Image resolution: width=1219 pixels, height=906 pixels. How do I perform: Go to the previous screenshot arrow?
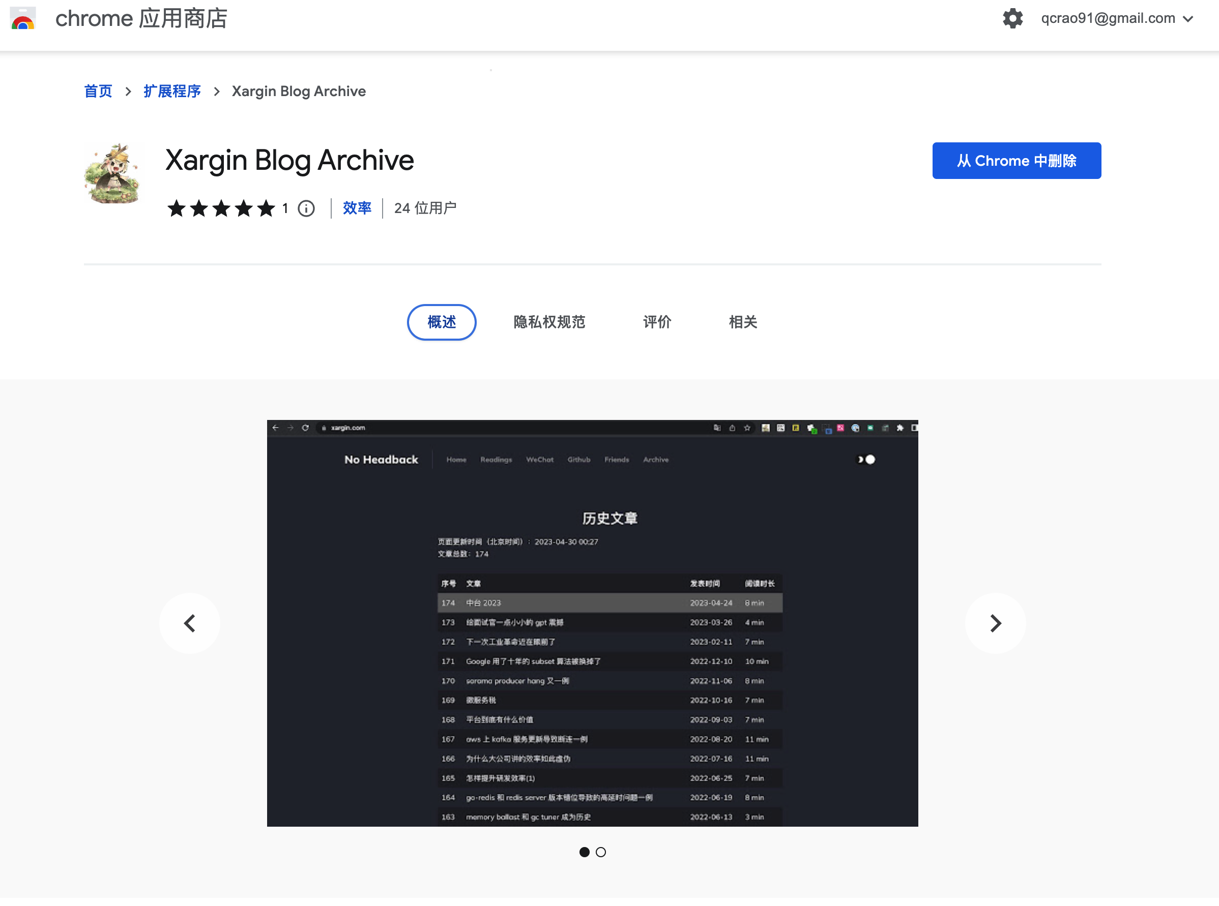(x=190, y=623)
